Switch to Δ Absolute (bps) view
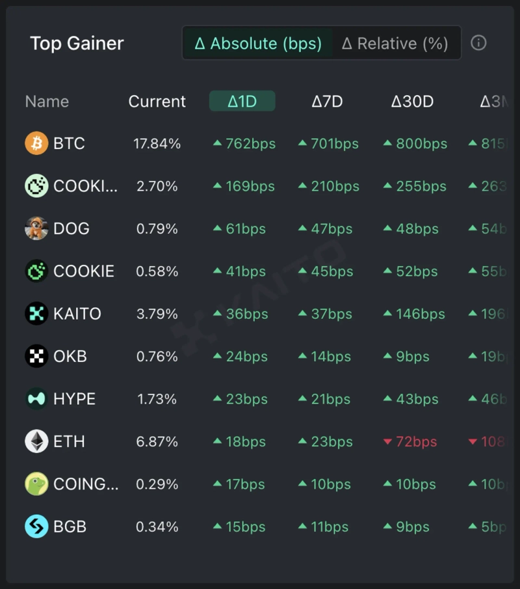This screenshot has width=520, height=589. click(258, 44)
